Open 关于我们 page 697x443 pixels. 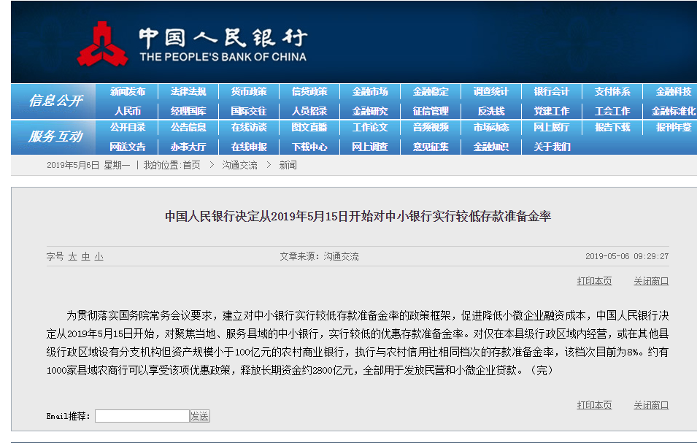(x=551, y=147)
